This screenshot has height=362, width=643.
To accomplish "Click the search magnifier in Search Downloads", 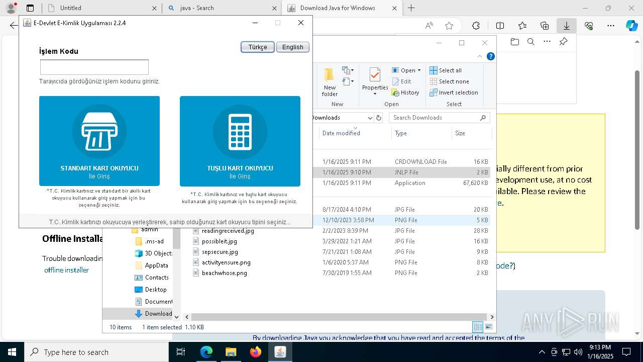I will 483,118.
